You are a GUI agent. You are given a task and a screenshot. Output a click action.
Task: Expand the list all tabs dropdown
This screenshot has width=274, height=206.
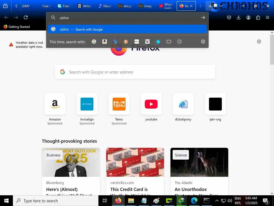[x=221, y=6]
